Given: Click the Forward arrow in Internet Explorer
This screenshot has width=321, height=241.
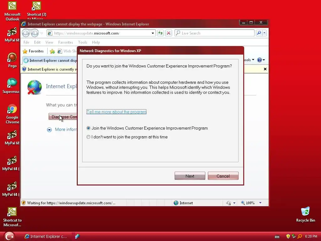Looking at the screenshot, I should 34,33.
